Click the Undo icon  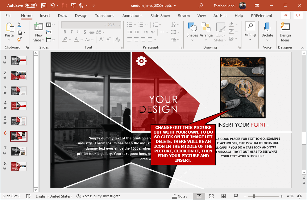[52, 5]
